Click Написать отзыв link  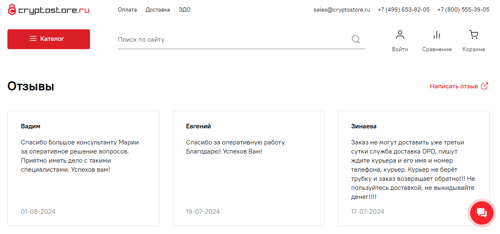pyautogui.click(x=454, y=86)
